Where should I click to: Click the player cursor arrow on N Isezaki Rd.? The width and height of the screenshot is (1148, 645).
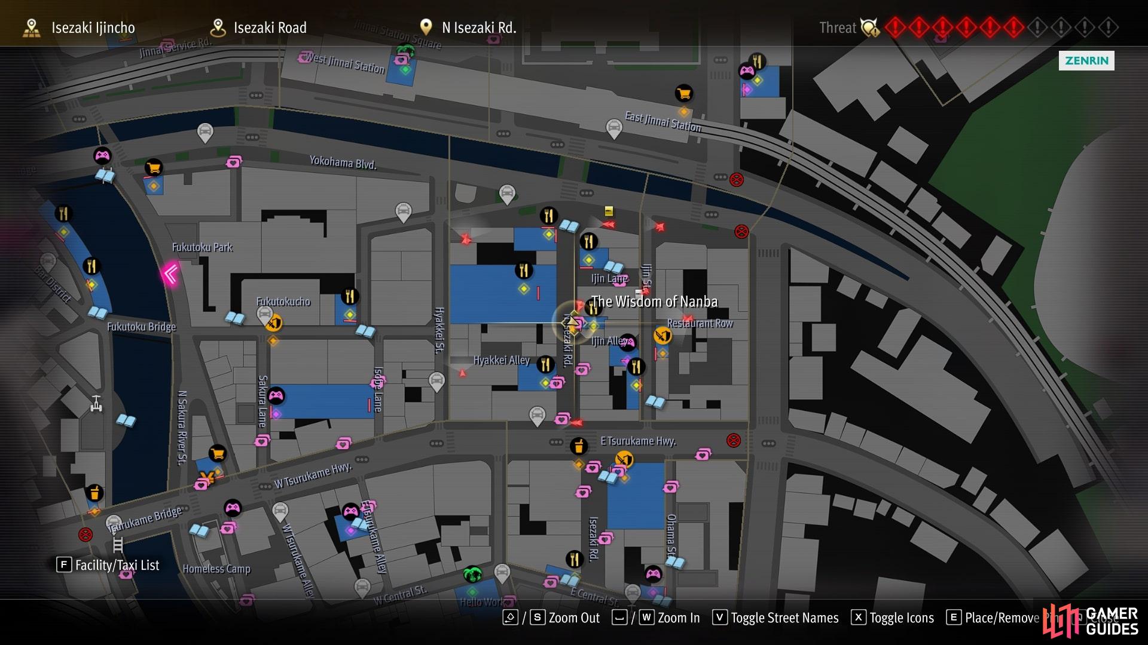[572, 322]
